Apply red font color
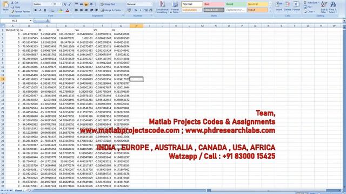This screenshot has height=194, width=346. pyautogui.click(x=67, y=10)
